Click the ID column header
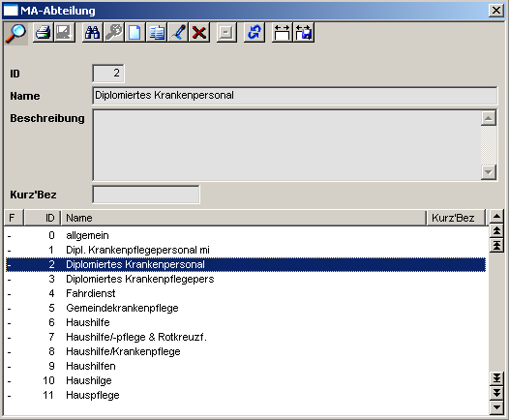This screenshot has width=509, height=420. (43, 218)
